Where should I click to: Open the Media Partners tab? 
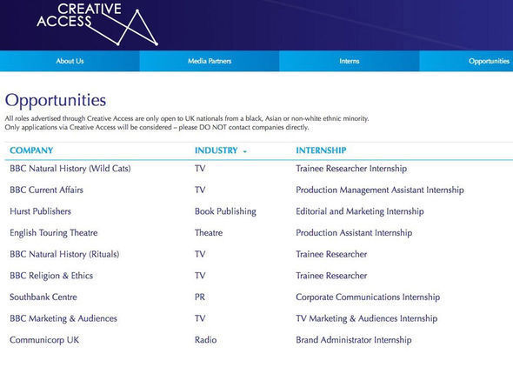click(210, 61)
